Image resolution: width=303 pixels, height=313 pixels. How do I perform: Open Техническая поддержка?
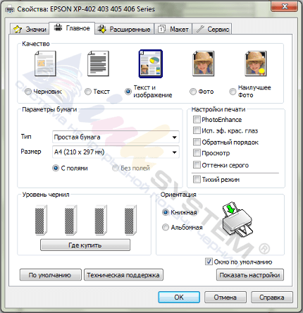[123, 275]
